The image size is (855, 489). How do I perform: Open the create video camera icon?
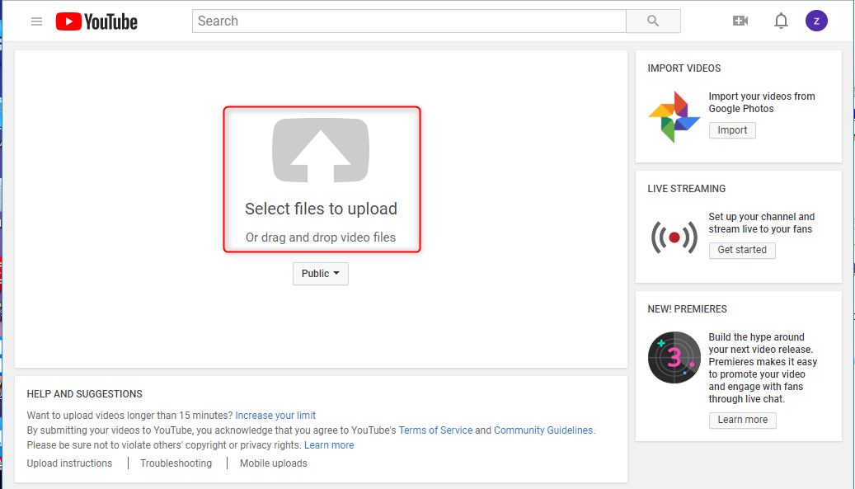tap(740, 21)
